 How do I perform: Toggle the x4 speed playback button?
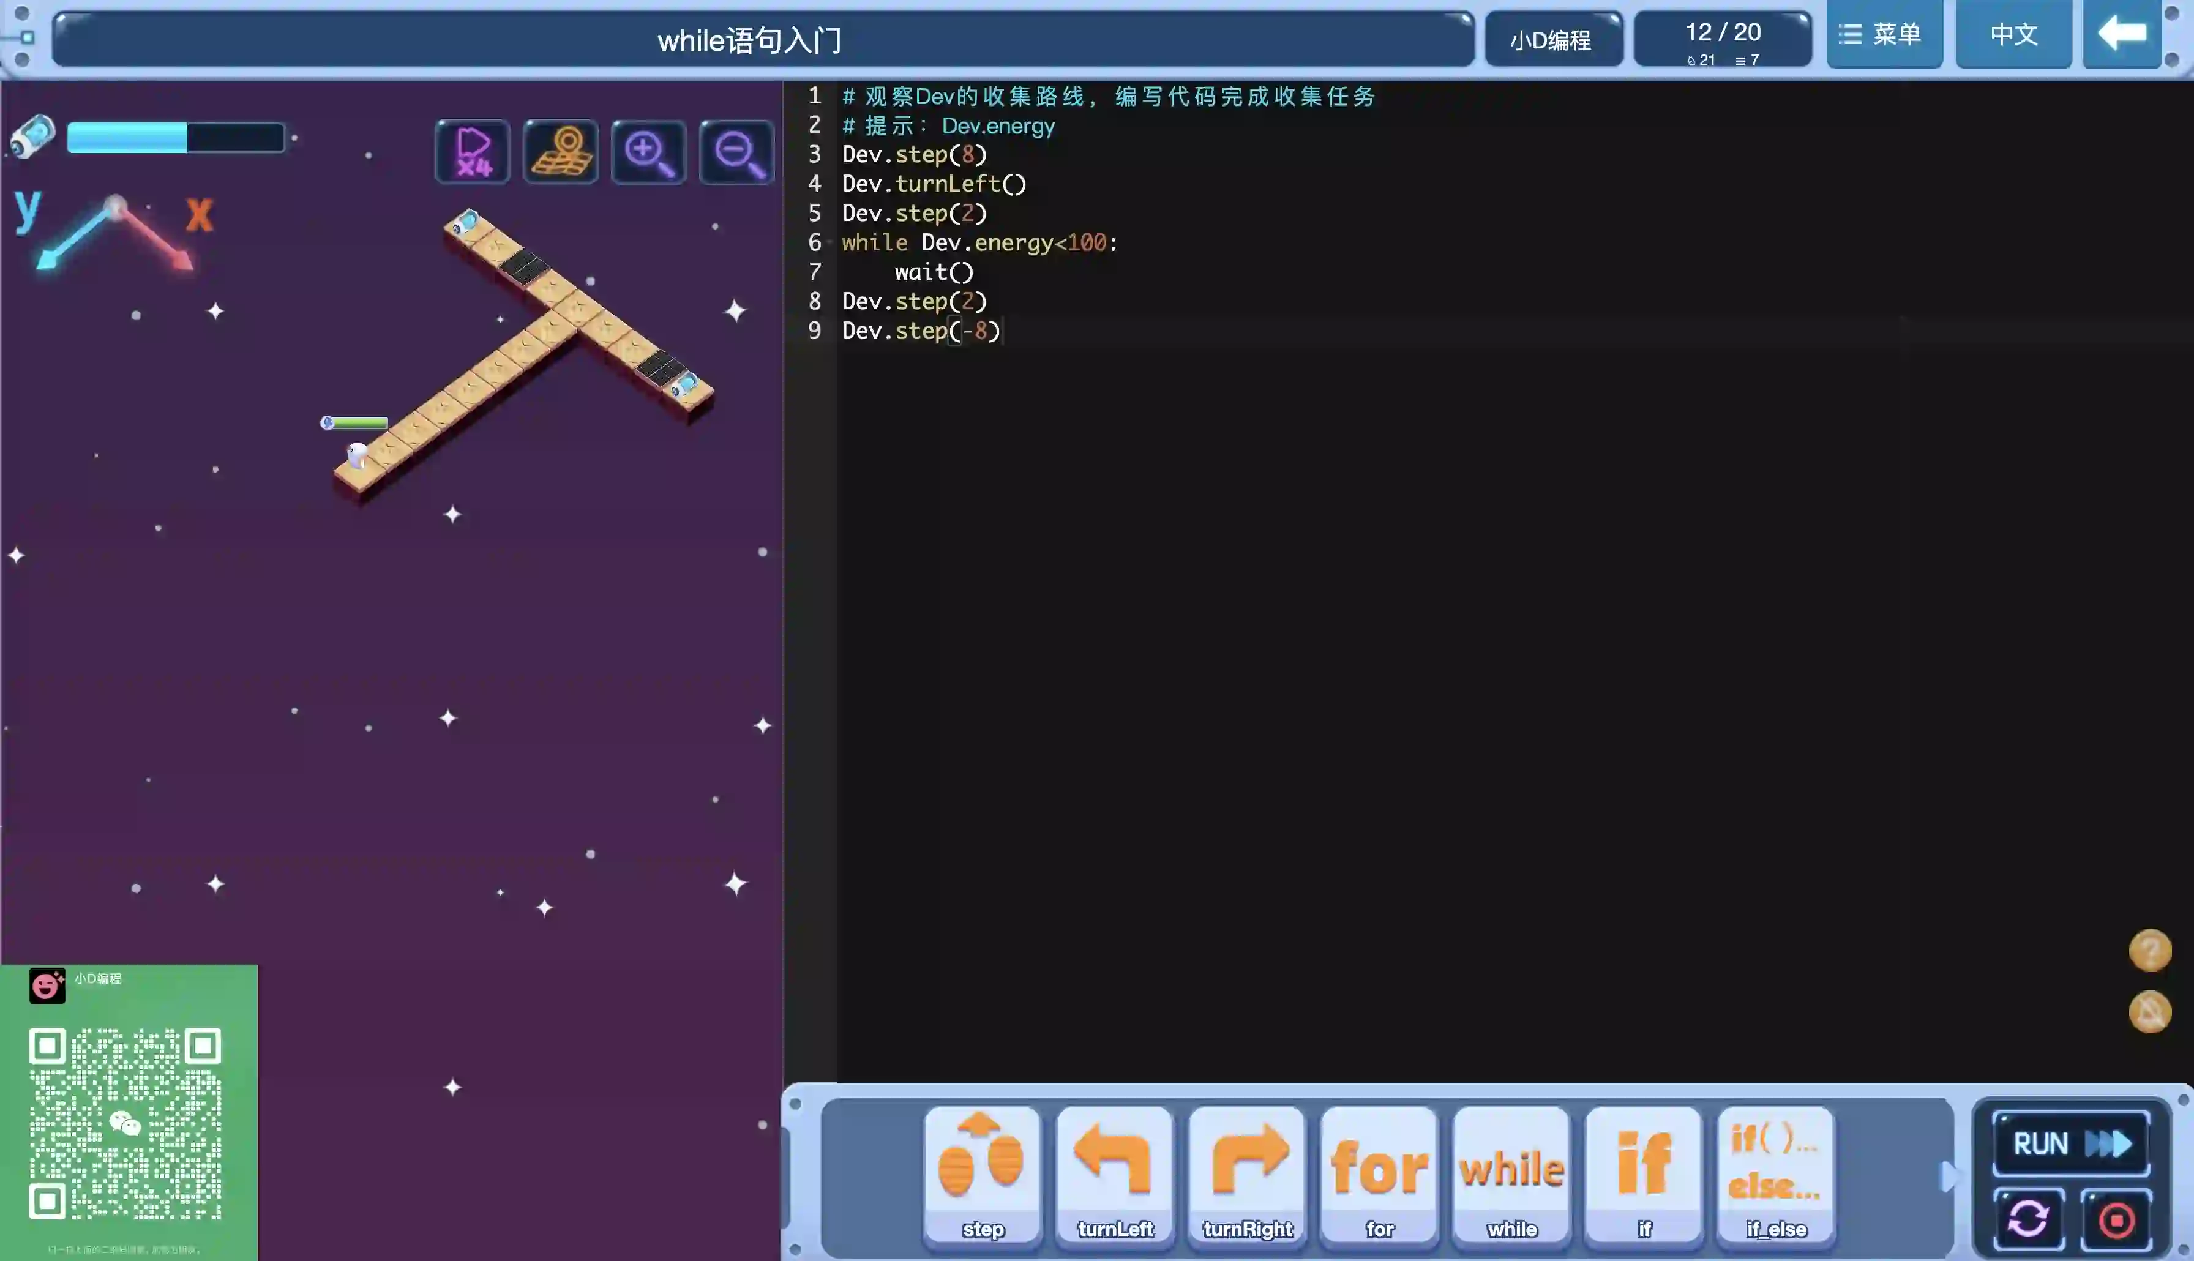pyautogui.click(x=473, y=152)
